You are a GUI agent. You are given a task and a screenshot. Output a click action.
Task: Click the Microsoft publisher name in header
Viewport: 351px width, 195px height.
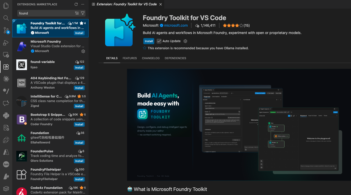151,25
